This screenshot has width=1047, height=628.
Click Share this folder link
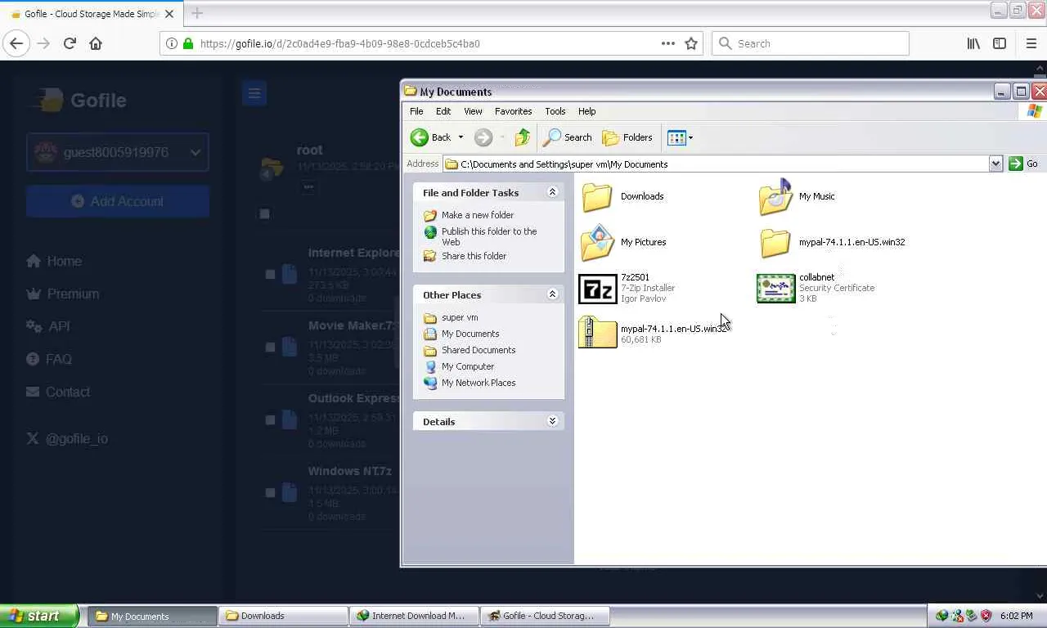pyautogui.click(x=474, y=256)
